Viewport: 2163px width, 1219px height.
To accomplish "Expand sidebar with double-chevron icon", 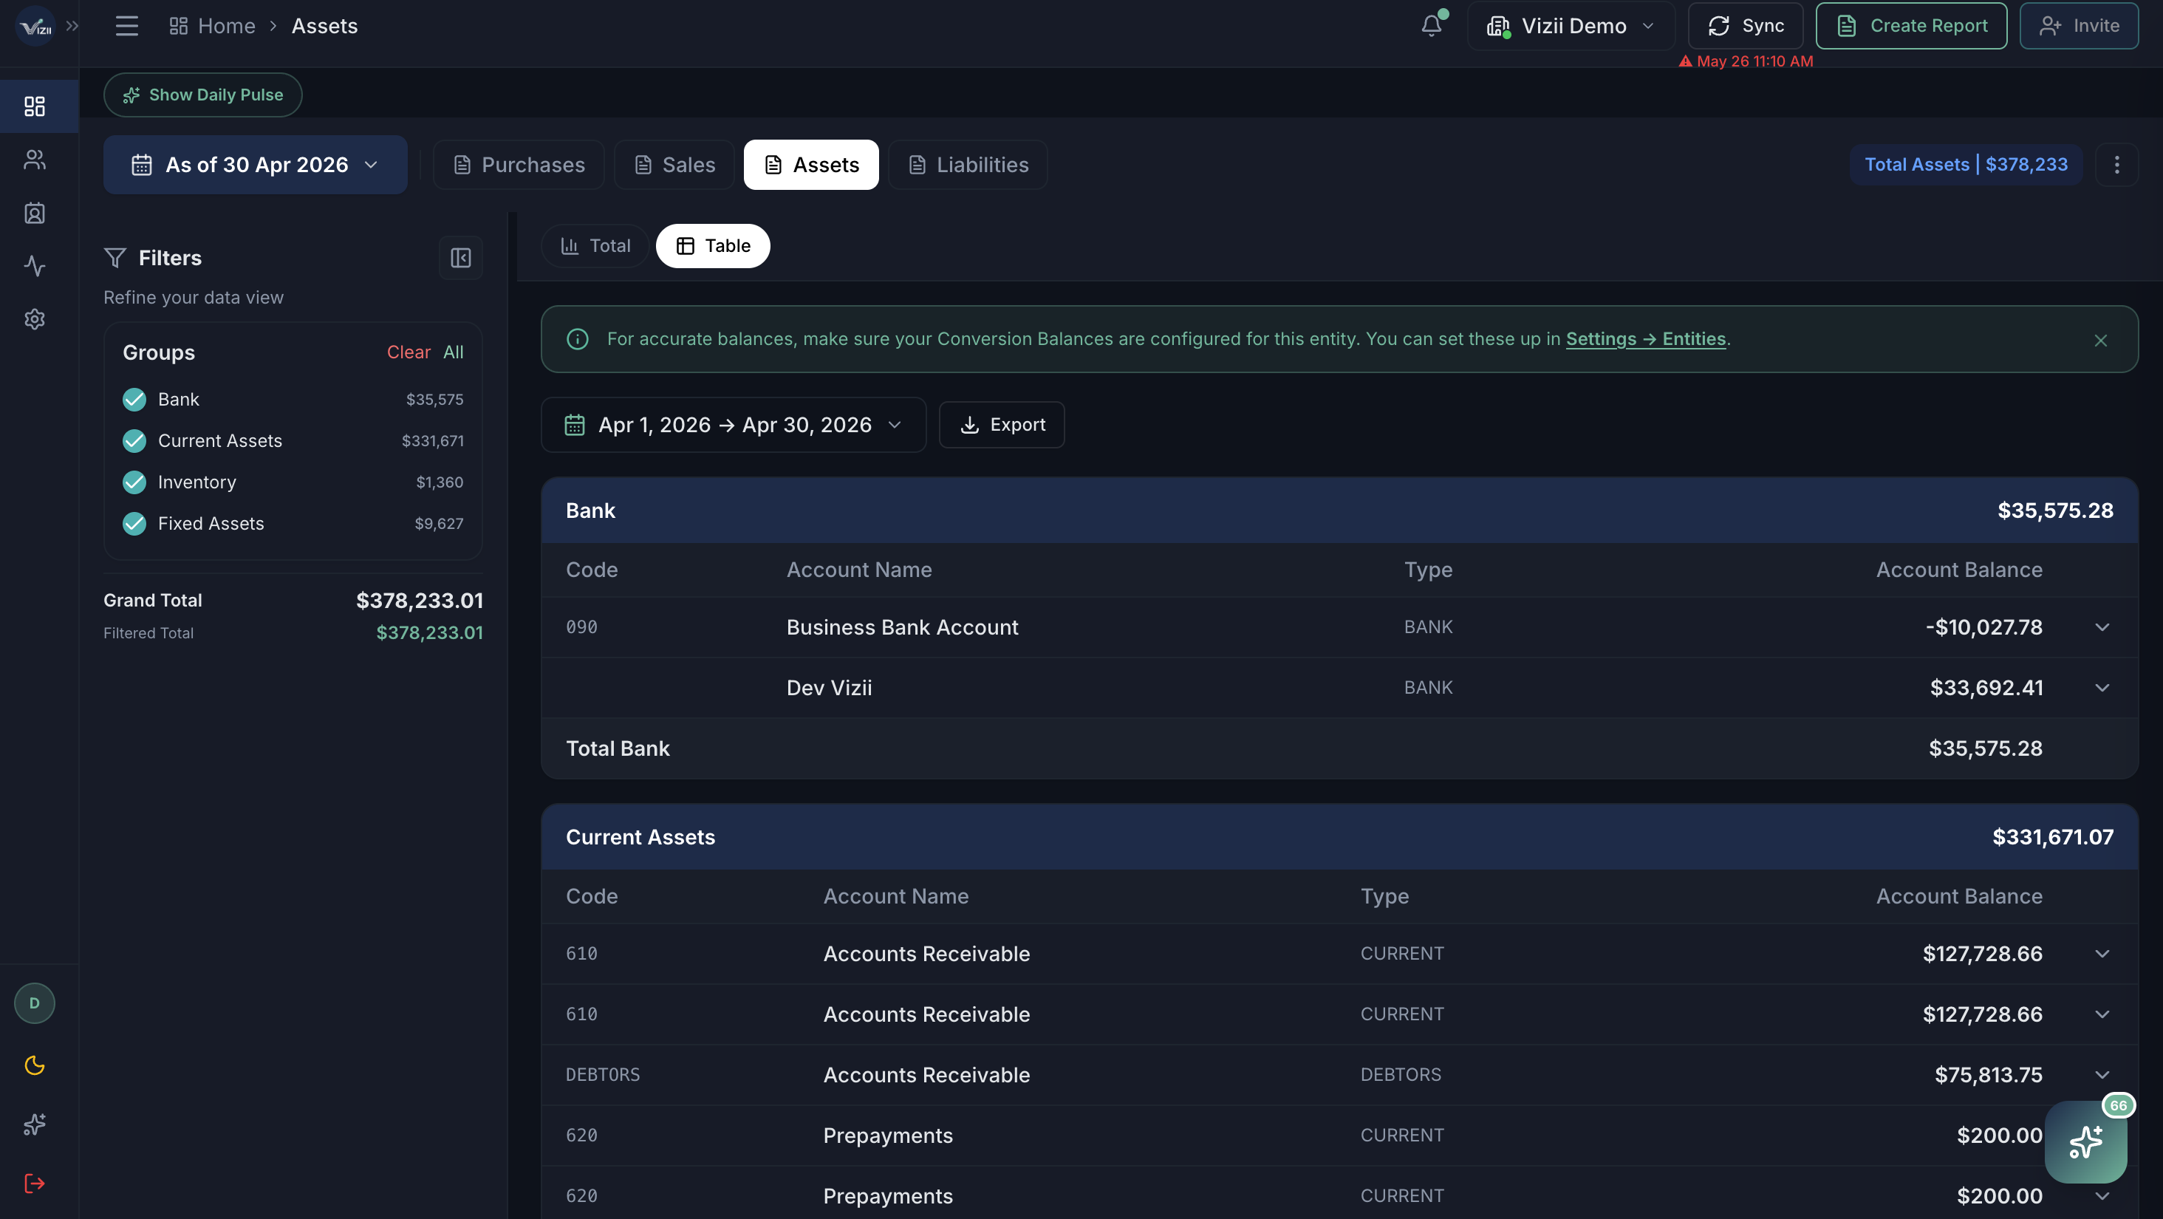I will [x=72, y=26].
